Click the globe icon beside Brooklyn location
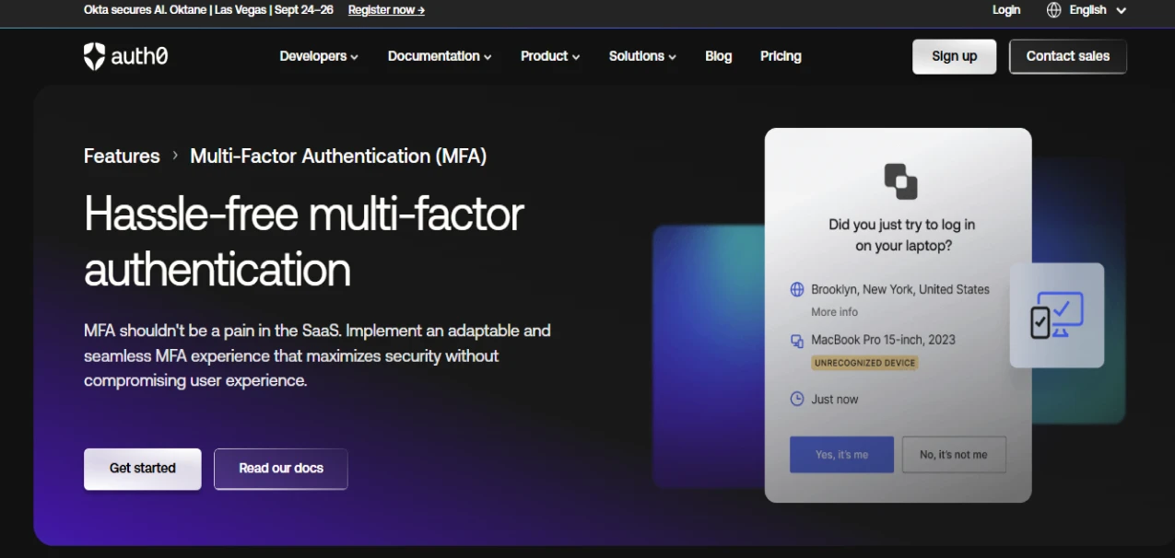The height and width of the screenshot is (558, 1175). [797, 289]
